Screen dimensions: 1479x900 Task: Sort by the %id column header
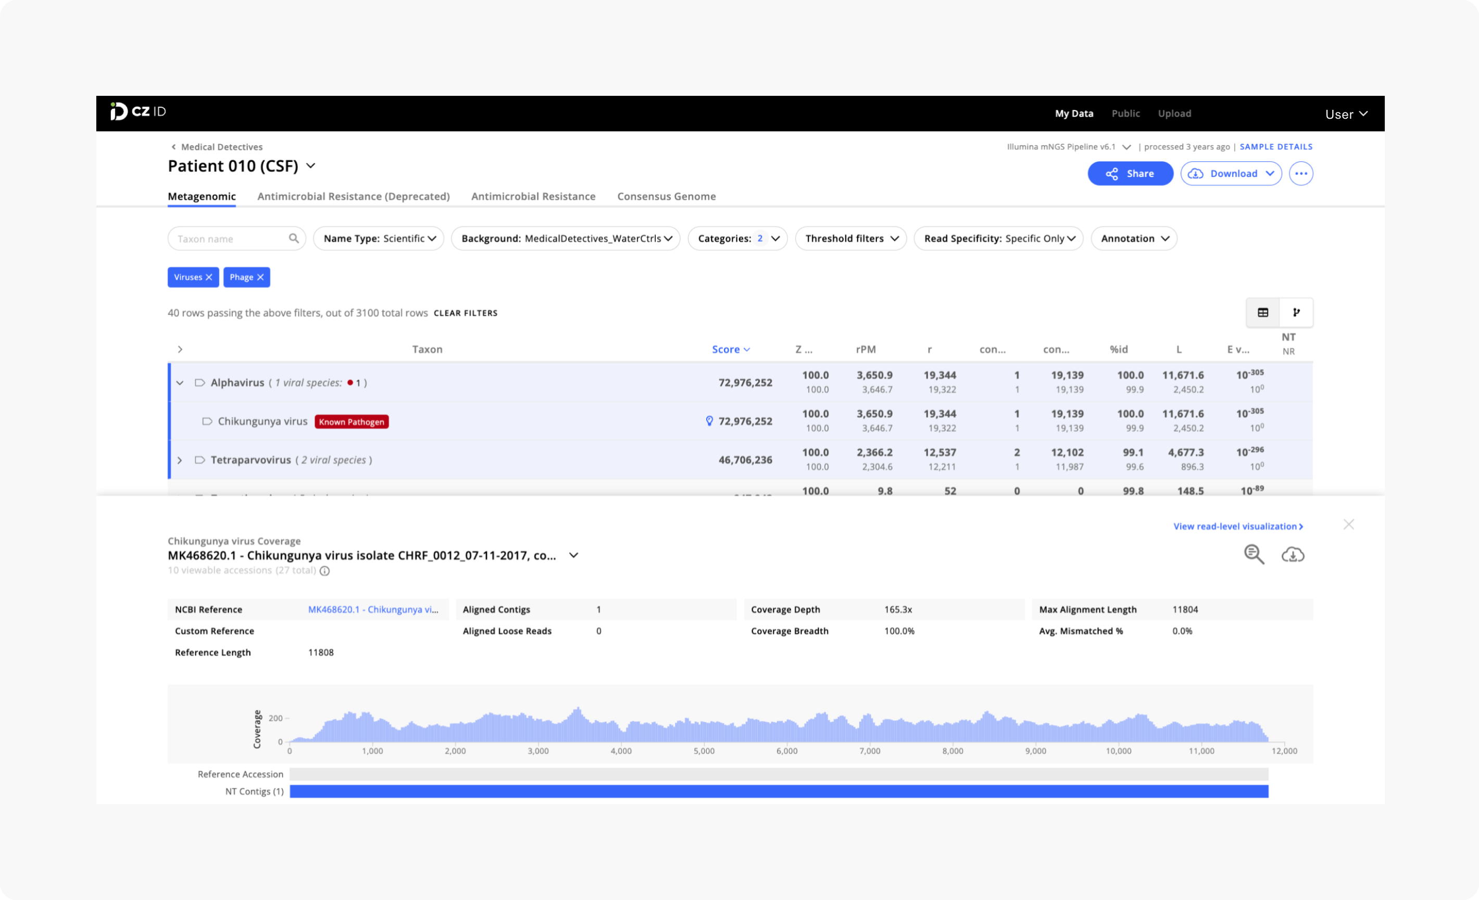click(1118, 349)
